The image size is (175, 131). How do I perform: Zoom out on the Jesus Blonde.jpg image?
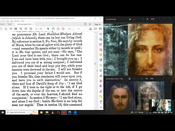143,19
